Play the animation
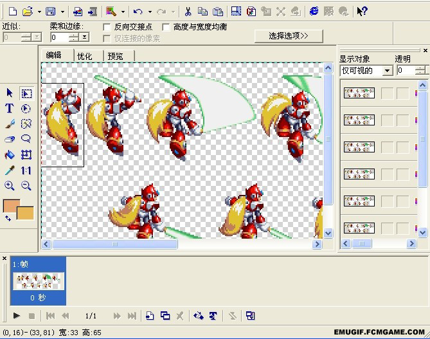The image size is (430, 339). (x=17, y=316)
